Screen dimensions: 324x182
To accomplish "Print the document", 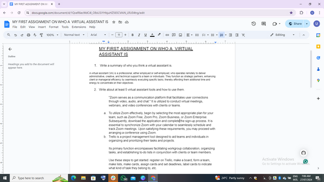I will coord(28,35).
